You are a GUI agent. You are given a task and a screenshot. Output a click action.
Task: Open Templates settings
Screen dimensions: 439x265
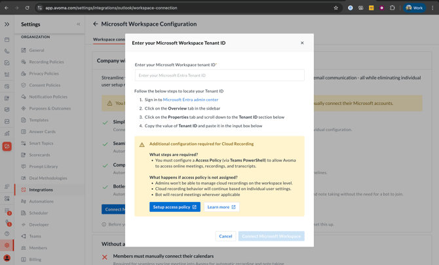click(x=39, y=120)
